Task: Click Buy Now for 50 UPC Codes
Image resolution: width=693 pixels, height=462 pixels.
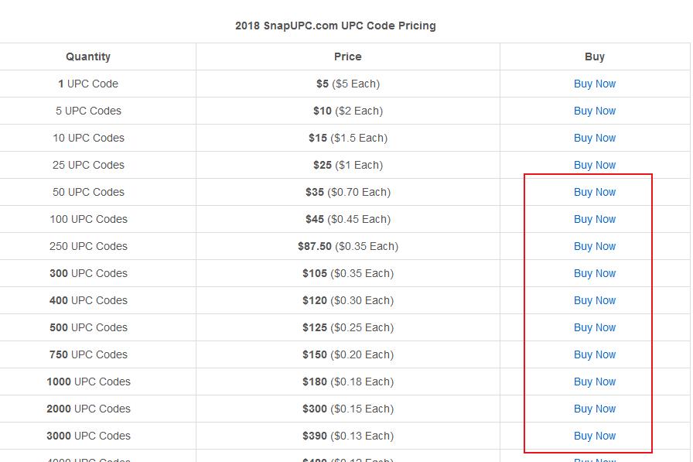Action: point(594,192)
